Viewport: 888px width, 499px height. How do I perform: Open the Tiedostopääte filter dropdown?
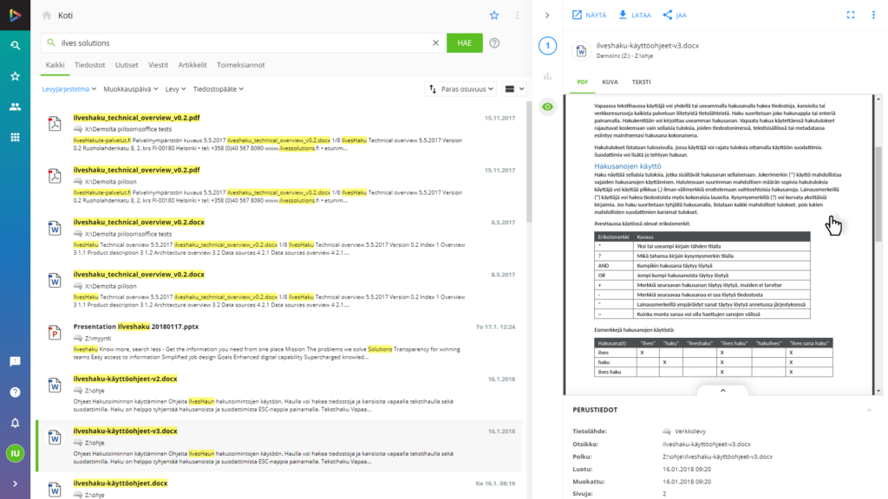pos(219,89)
